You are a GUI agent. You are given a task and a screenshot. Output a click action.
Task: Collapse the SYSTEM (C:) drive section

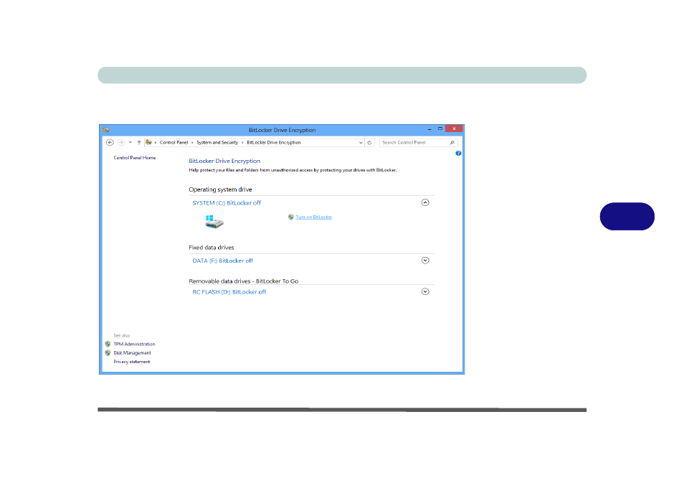(x=425, y=202)
